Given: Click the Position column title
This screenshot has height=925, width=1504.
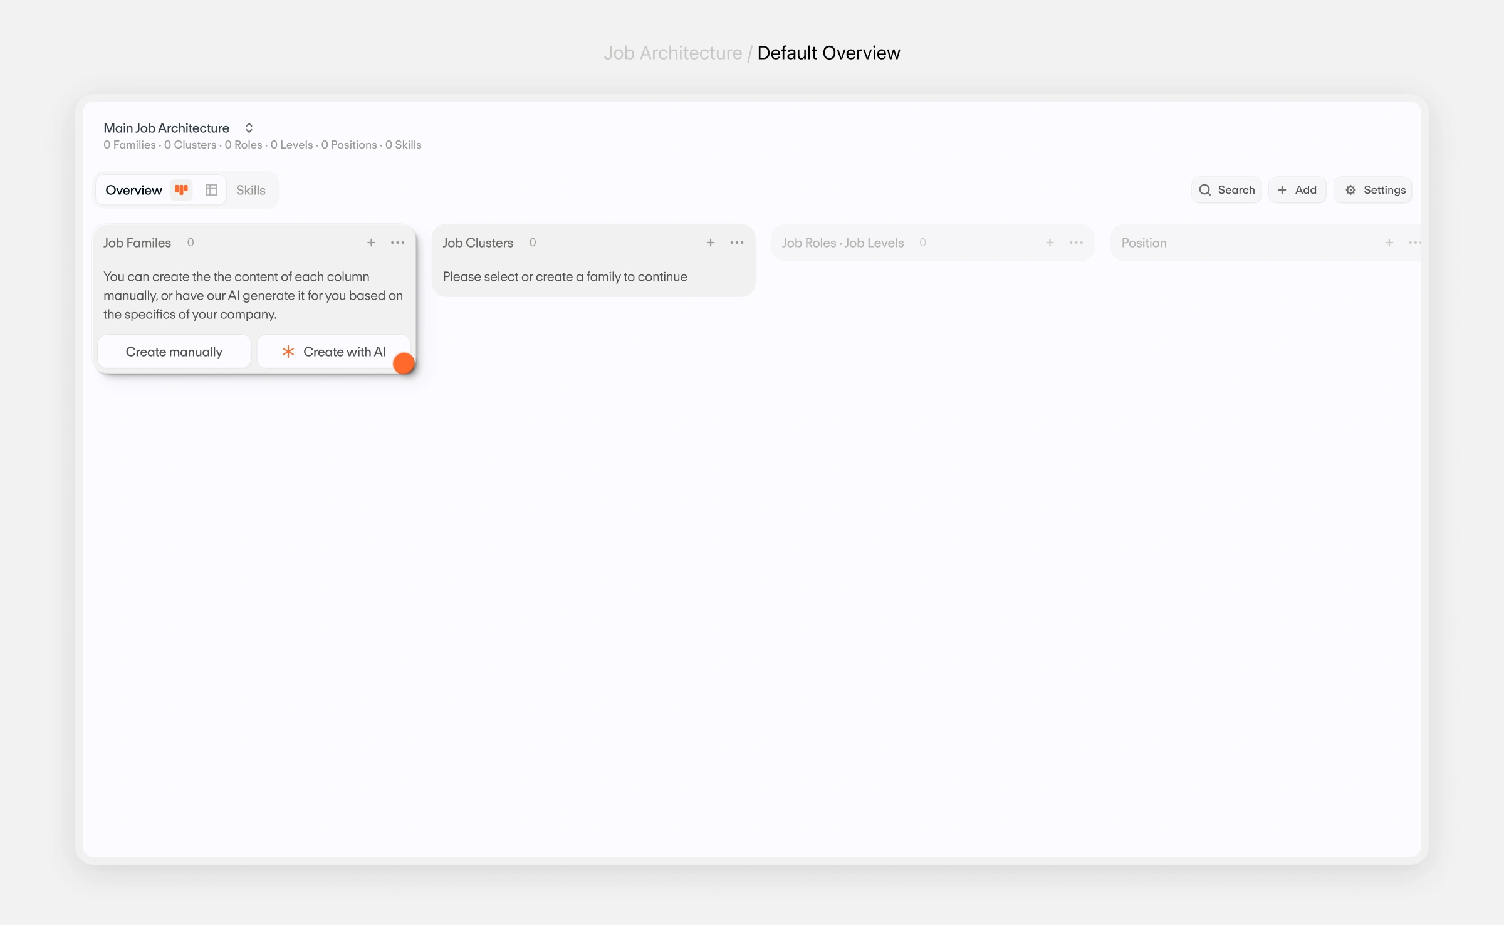Looking at the screenshot, I should point(1144,243).
